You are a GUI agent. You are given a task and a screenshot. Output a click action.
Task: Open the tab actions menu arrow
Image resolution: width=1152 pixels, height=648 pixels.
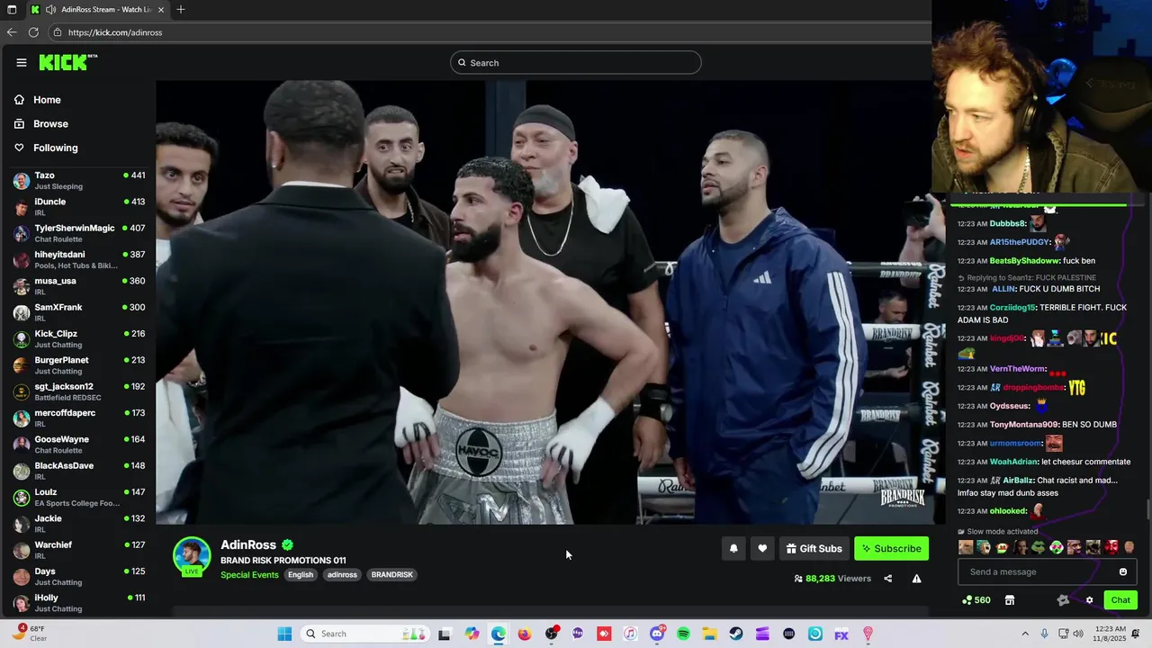point(12,9)
